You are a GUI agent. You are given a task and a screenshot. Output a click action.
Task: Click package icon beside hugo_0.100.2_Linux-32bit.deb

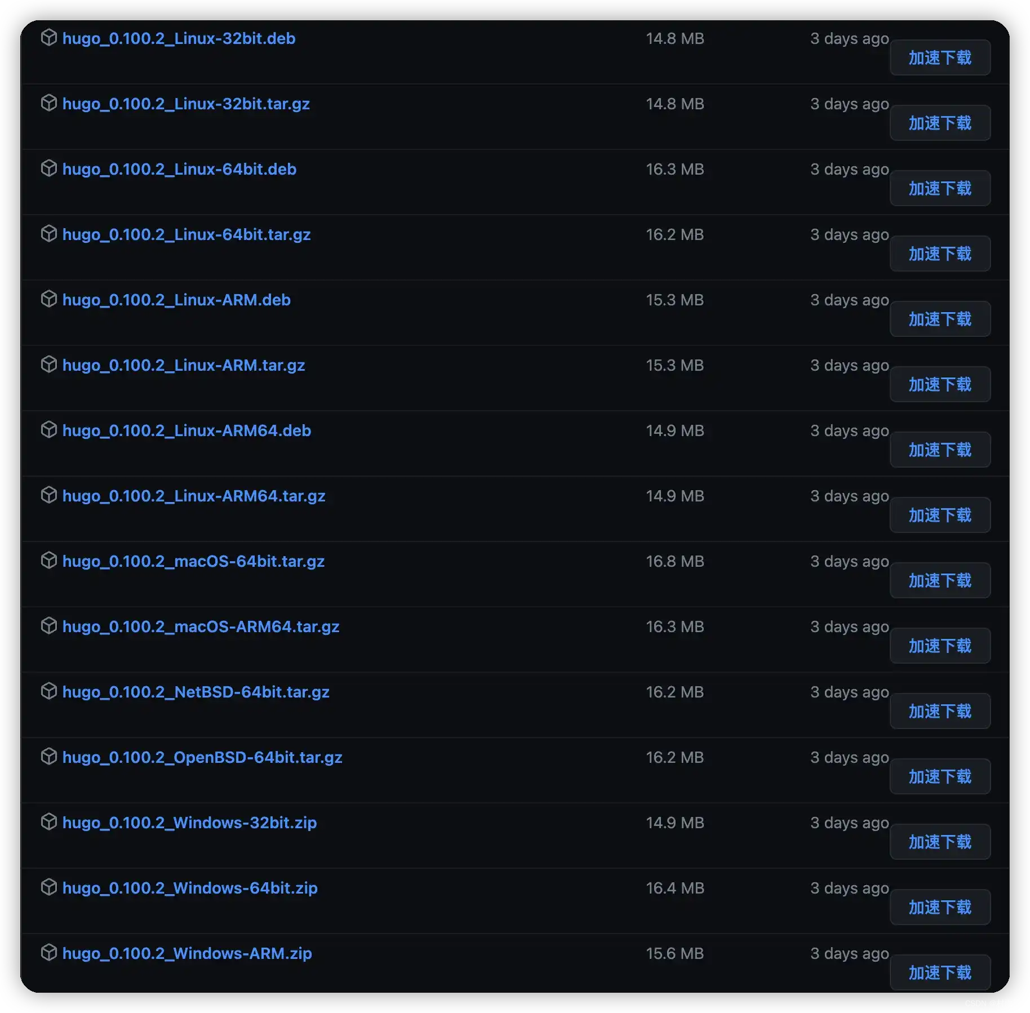[49, 38]
